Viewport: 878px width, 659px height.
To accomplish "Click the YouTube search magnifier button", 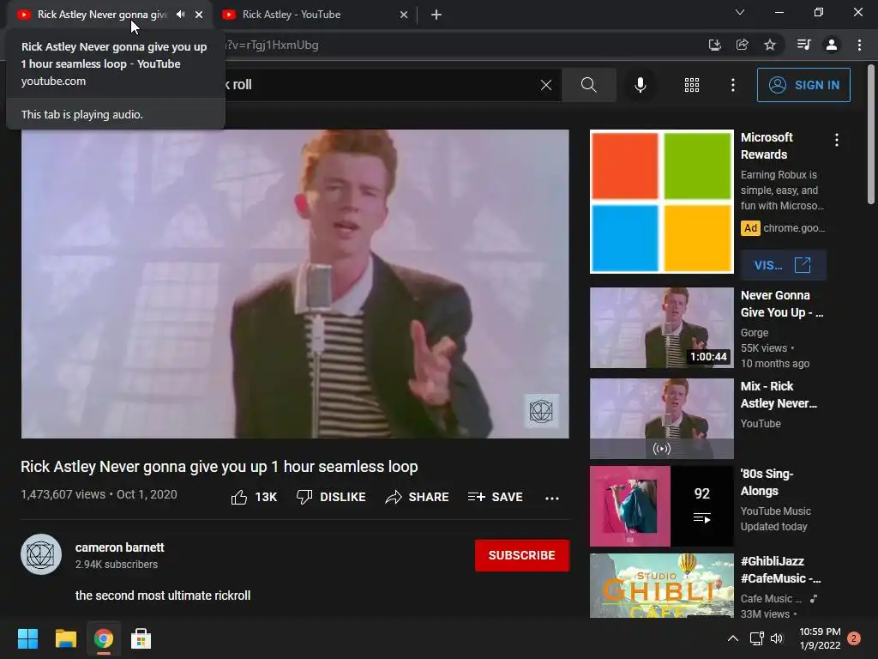I will point(588,85).
